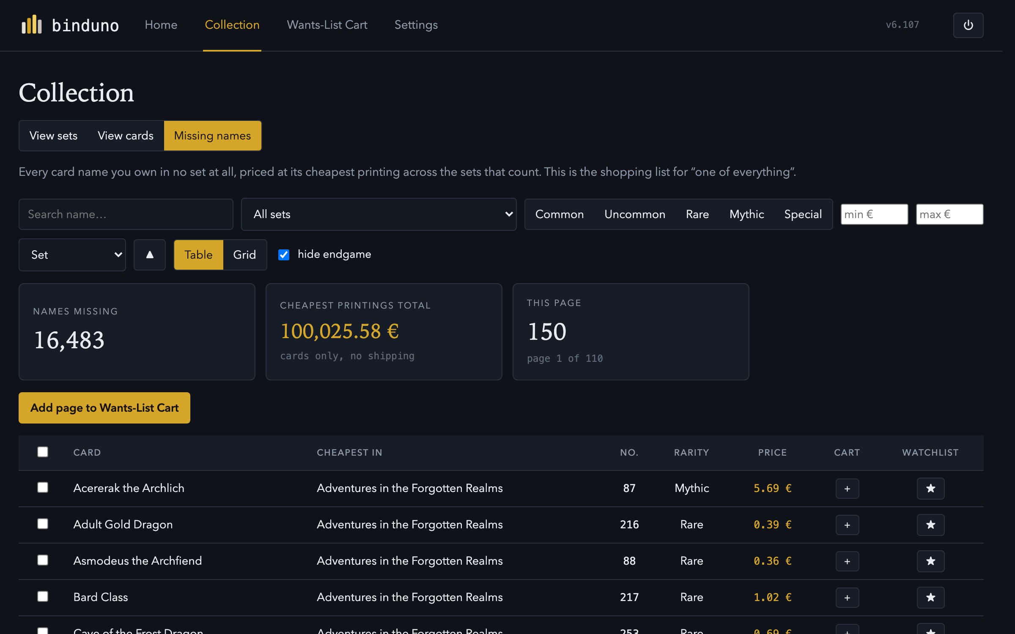Viewport: 1015px width, 634px height.
Task: Click the 5.69 € price cell
Action: point(772,488)
